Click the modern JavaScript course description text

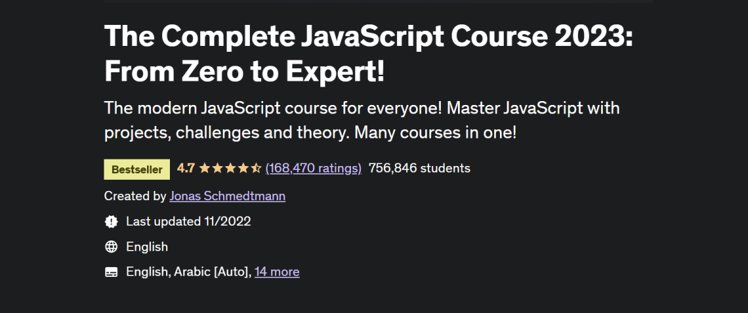click(x=362, y=121)
